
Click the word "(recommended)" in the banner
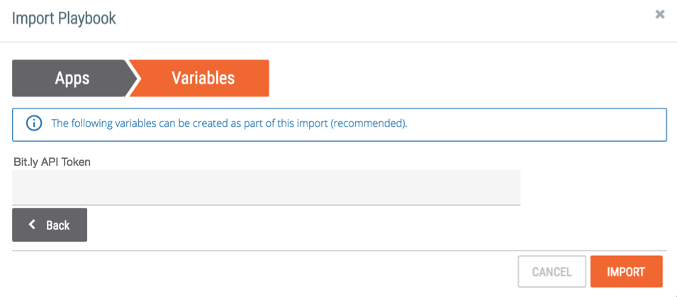click(x=369, y=123)
